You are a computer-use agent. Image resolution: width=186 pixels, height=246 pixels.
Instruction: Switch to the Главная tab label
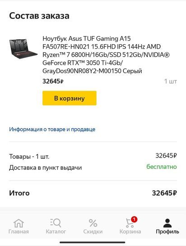tap(19, 232)
